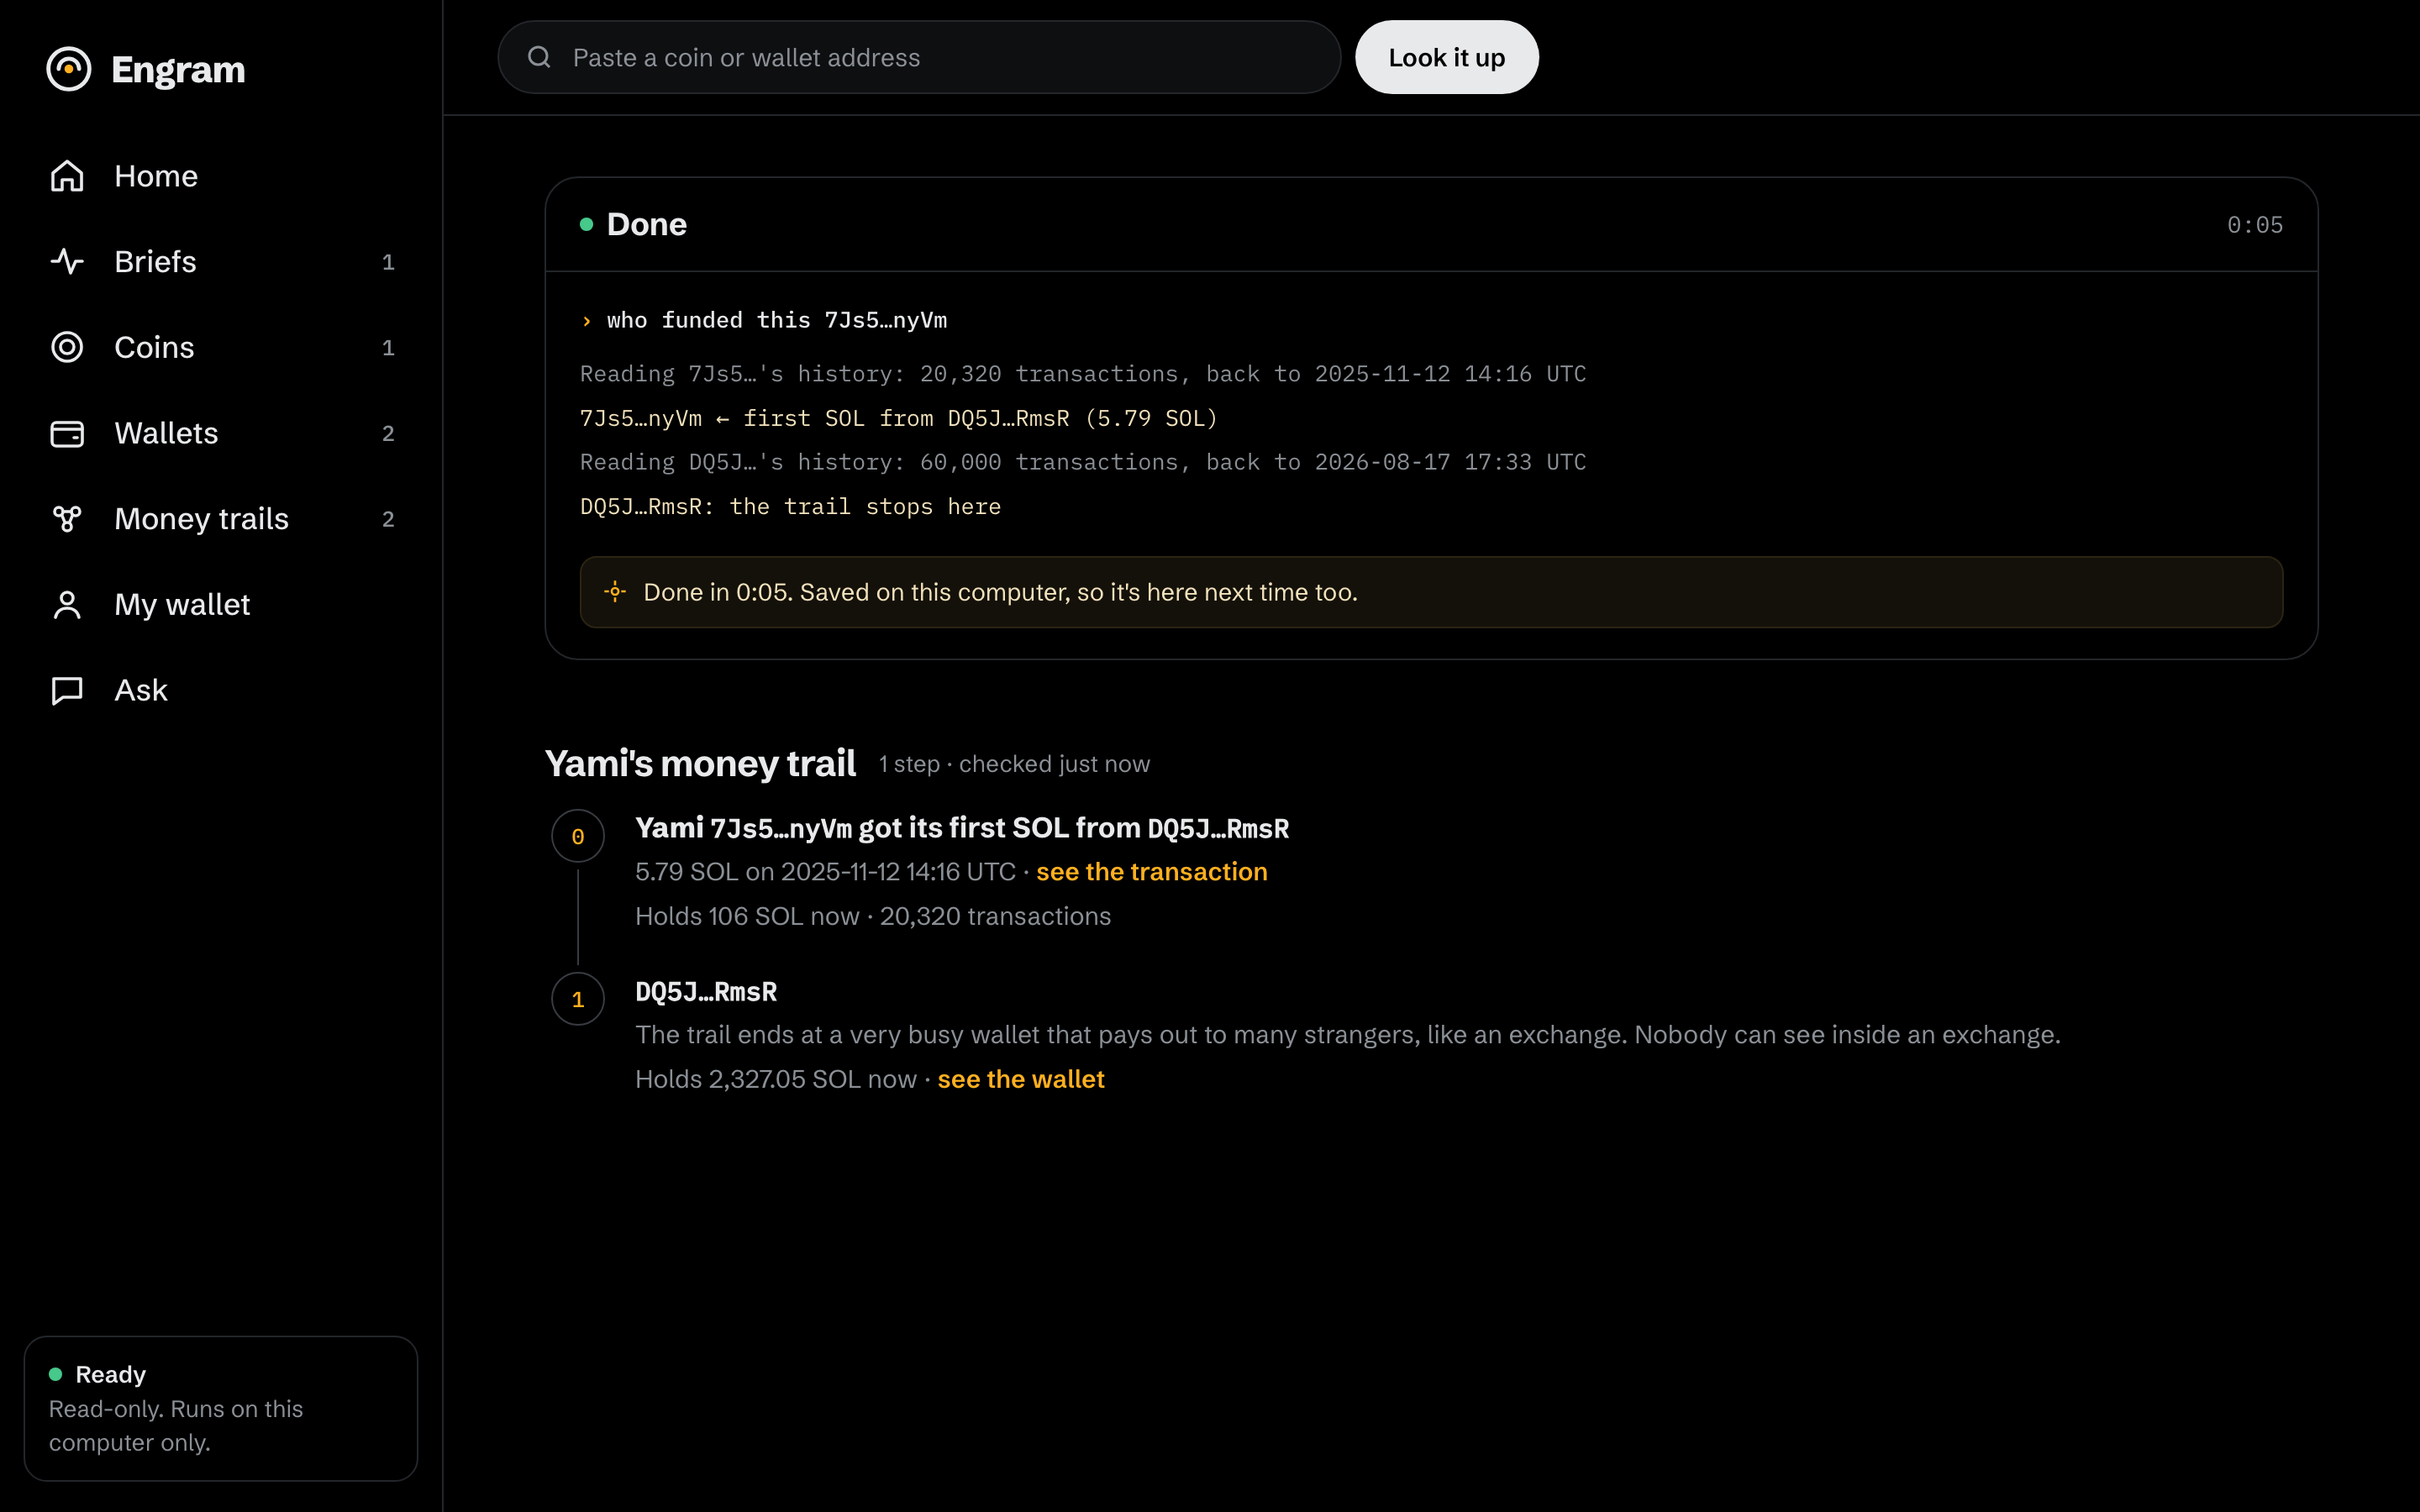Click the Money trails count badge 2
2420x1512 pixels.
point(388,520)
